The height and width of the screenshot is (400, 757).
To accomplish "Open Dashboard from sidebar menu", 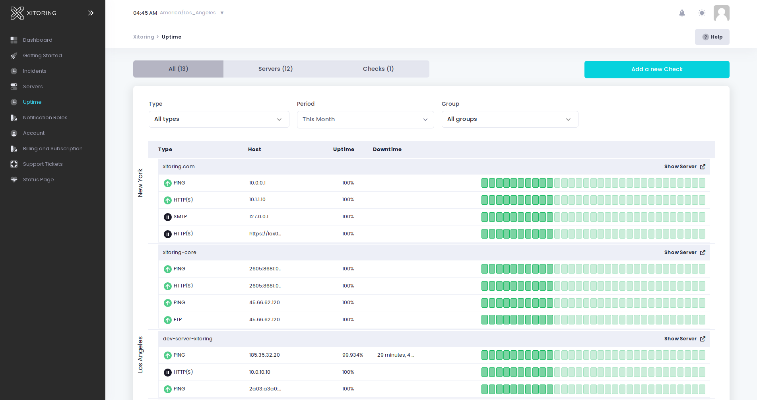I will point(38,40).
